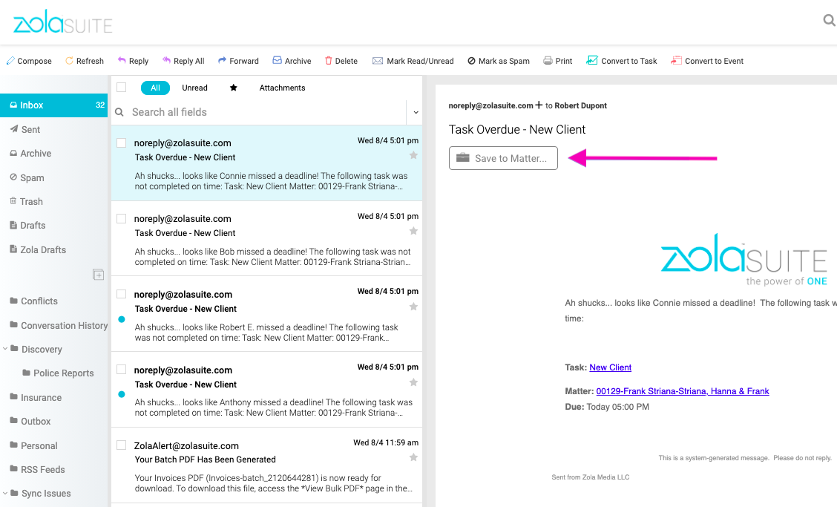This screenshot has width=837, height=507.
Task: Star the Batch PDF Generated email
Action: pyautogui.click(x=413, y=457)
